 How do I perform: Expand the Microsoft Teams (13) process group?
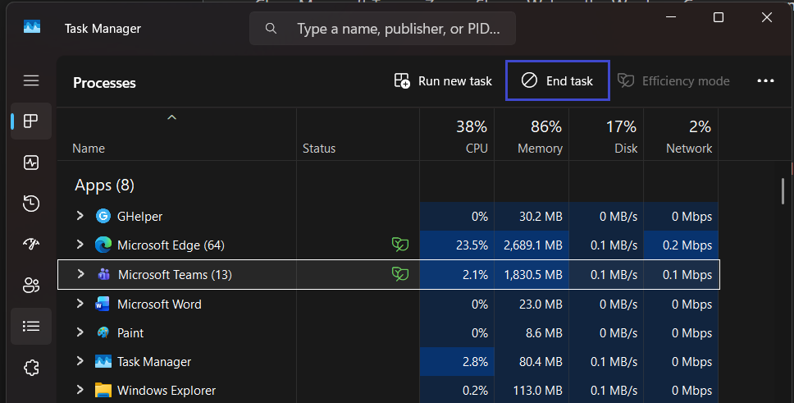coord(80,274)
